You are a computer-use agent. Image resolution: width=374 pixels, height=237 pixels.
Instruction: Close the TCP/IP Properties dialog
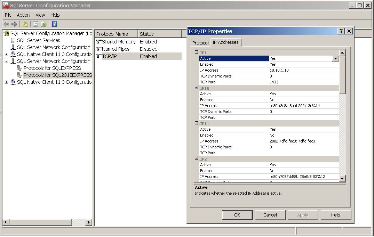click(349, 31)
